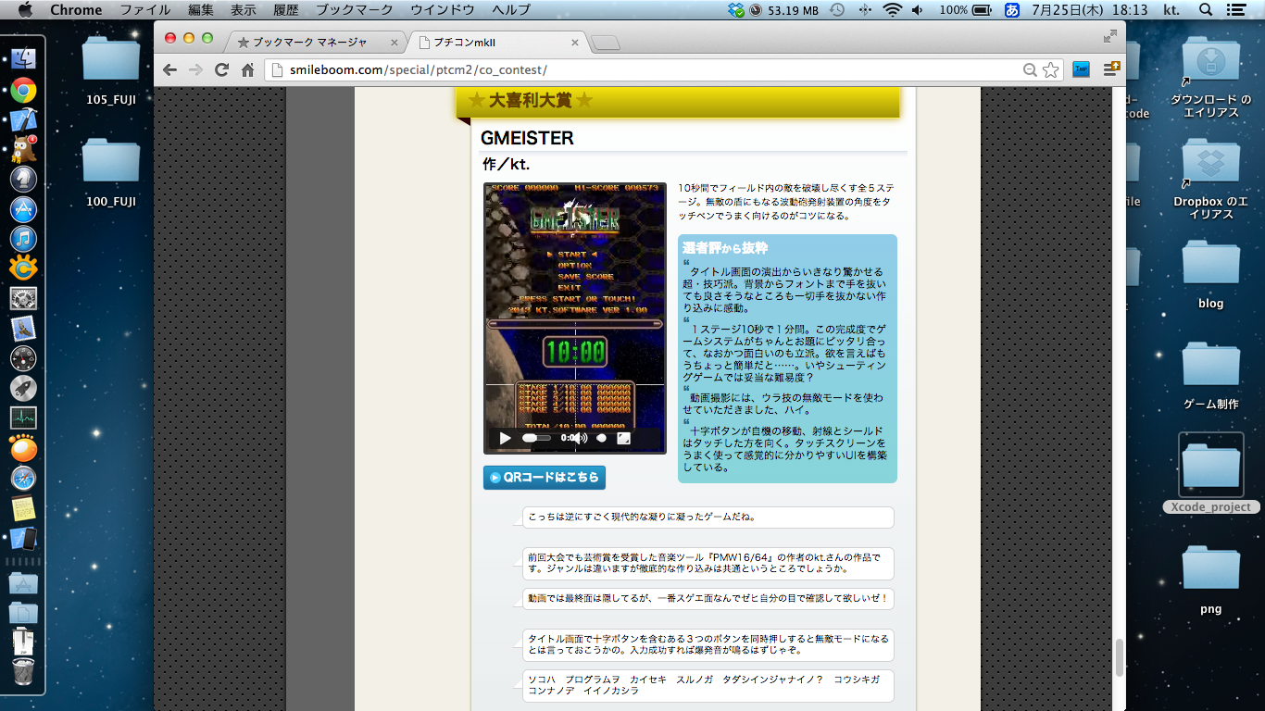The height and width of the screenshot is (711, 1265).
Task: Close the ブックマーク マネージャ tab
Action: point(394,43)
